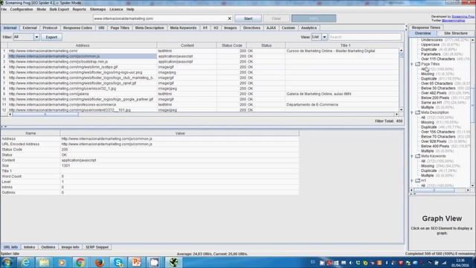Open the Filter dropdown set to All

(36, 37)
